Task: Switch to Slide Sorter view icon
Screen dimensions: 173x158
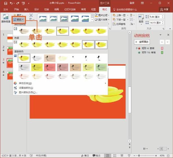Action: tap(115, 155)
